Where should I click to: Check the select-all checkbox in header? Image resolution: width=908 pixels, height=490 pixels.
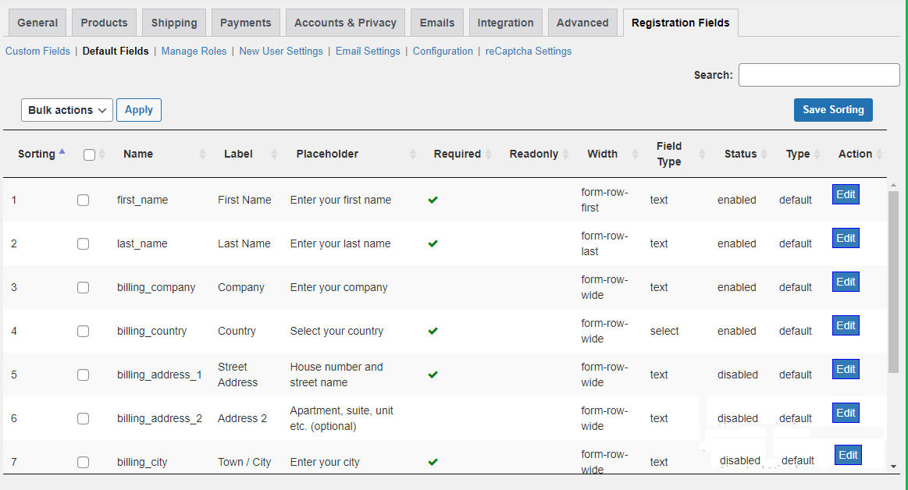[89, 154]
